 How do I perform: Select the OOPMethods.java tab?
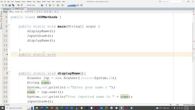pos(19,9)
